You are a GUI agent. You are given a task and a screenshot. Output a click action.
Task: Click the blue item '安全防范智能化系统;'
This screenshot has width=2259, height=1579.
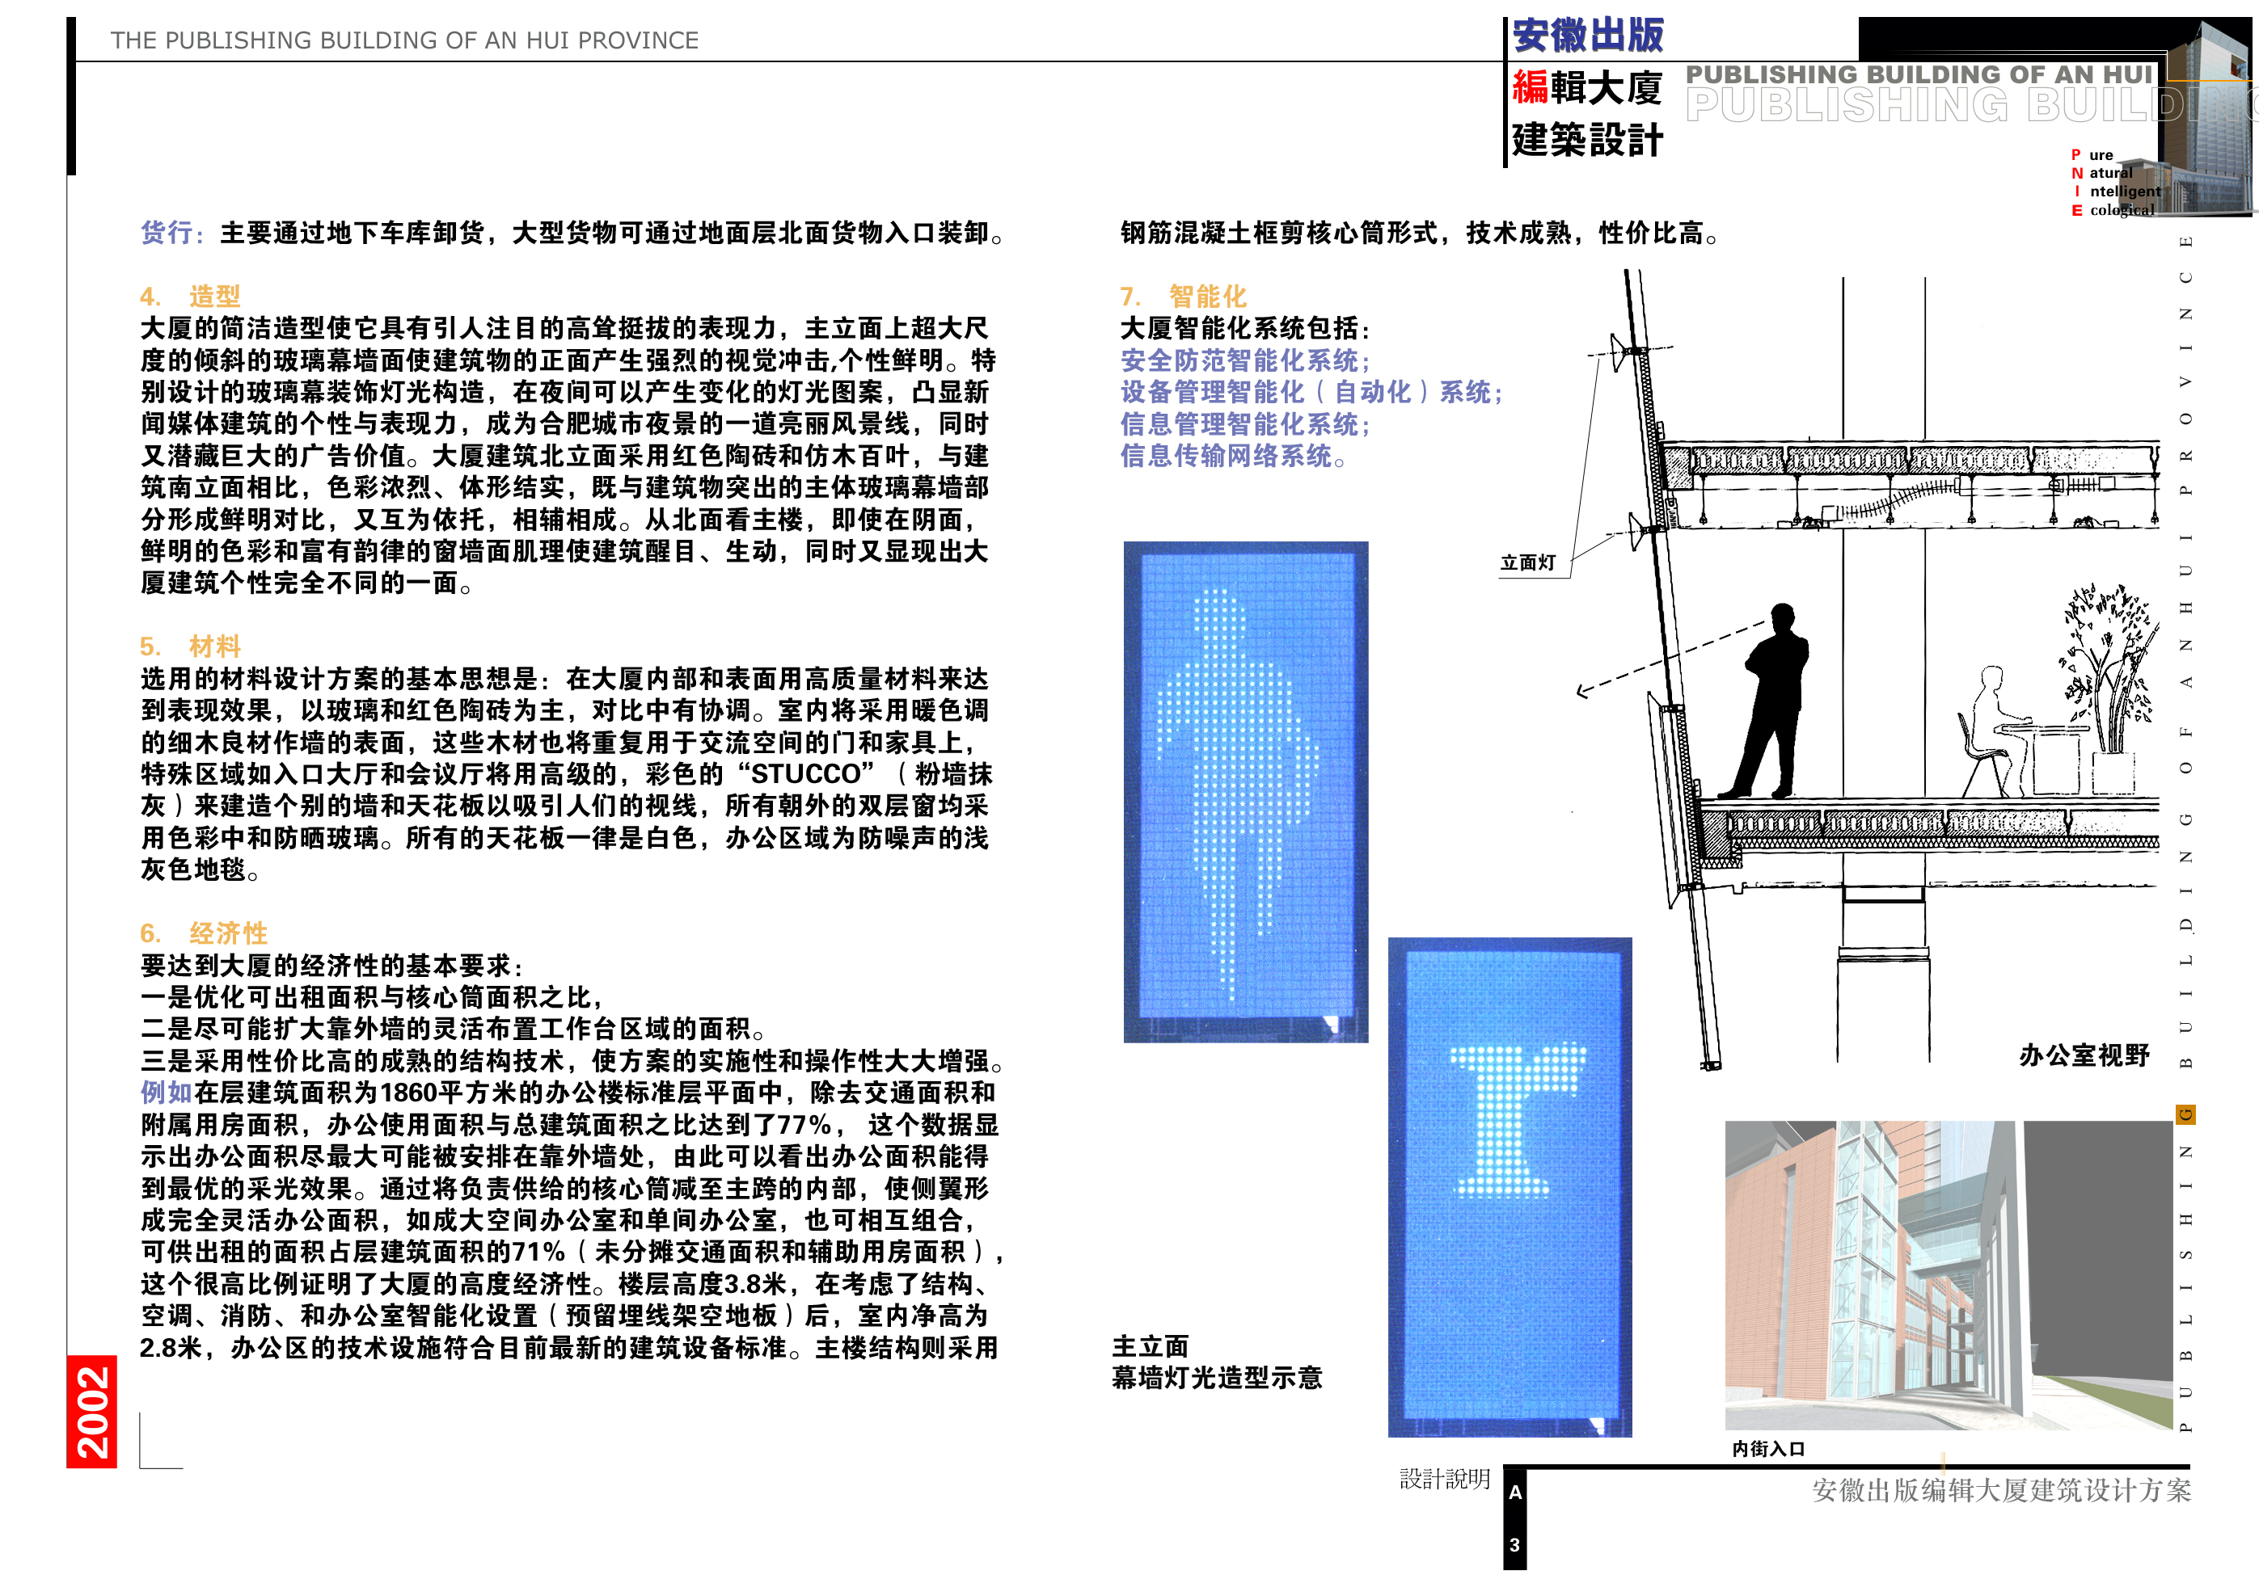coord(1244,361)
